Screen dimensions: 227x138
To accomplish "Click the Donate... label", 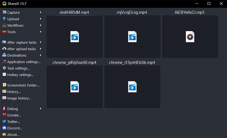I will [14, 115].
